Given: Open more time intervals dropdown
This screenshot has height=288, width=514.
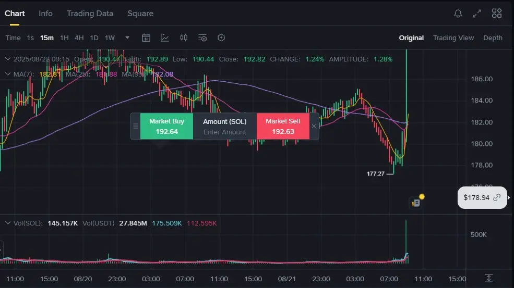Looking at the screenshot, I should coord(127,37).
